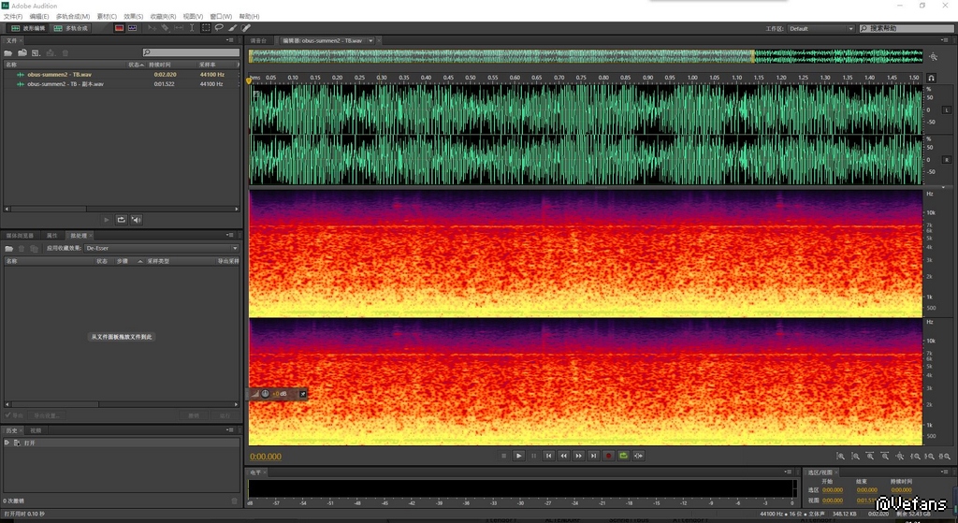Select the Lasso selection tool
This screenshot has width=958, height=523.
click(x=219, y=28)
